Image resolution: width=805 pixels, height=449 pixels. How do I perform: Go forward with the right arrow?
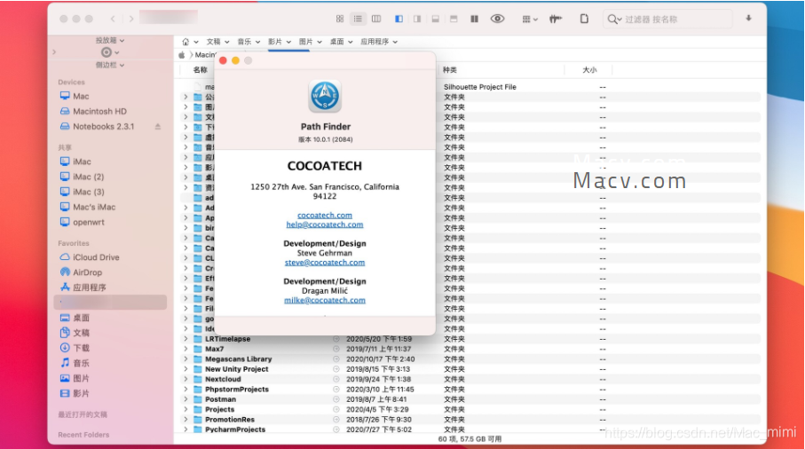(x=131, y=19)
